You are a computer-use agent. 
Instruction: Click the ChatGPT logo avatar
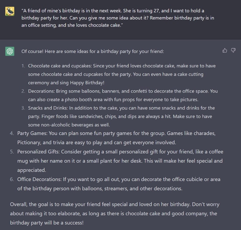10,51
